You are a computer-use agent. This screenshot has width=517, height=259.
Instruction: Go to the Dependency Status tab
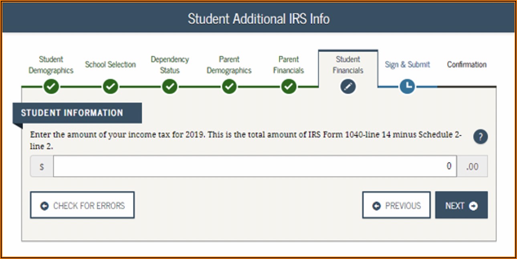point(170,65)
